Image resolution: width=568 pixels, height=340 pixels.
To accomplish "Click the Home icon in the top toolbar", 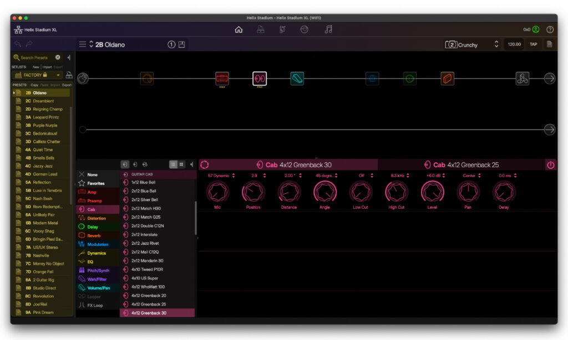I will [x=239, y=29].
